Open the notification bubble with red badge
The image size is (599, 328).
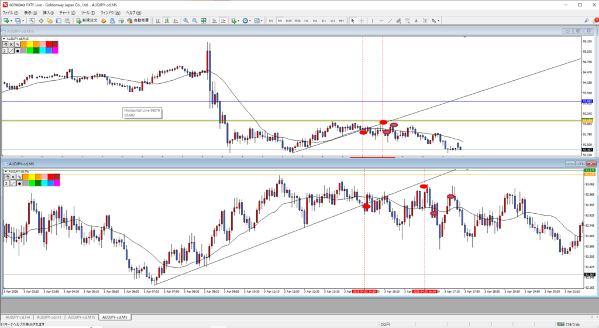point(595,20)
